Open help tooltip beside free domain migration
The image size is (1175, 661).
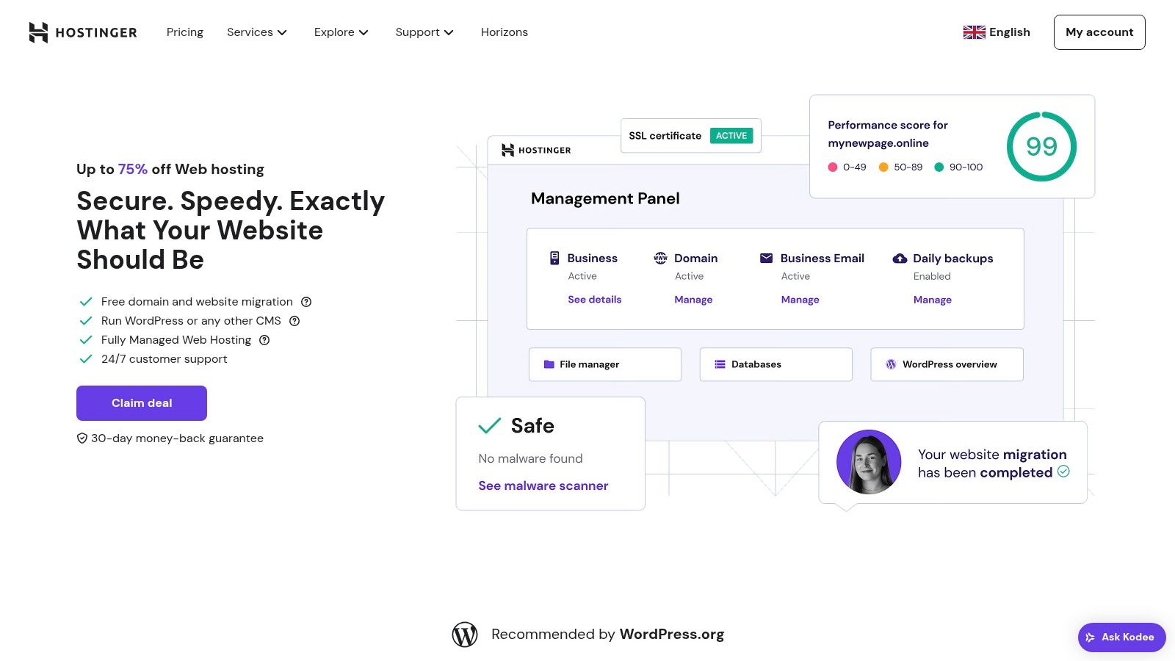306,302
